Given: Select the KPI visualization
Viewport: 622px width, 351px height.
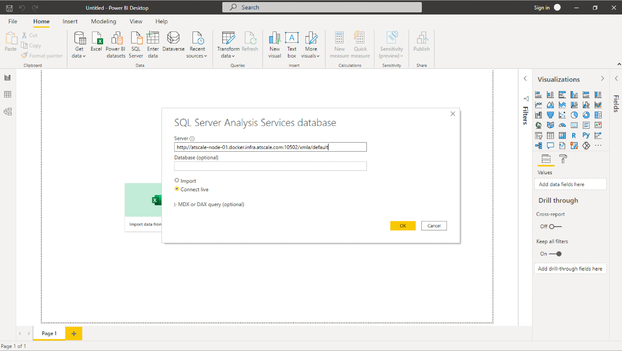Looking at the screenshot, I should pos(598,125).
